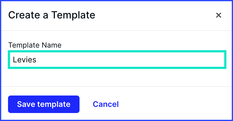Select the Template Name label

click(35, 45)
